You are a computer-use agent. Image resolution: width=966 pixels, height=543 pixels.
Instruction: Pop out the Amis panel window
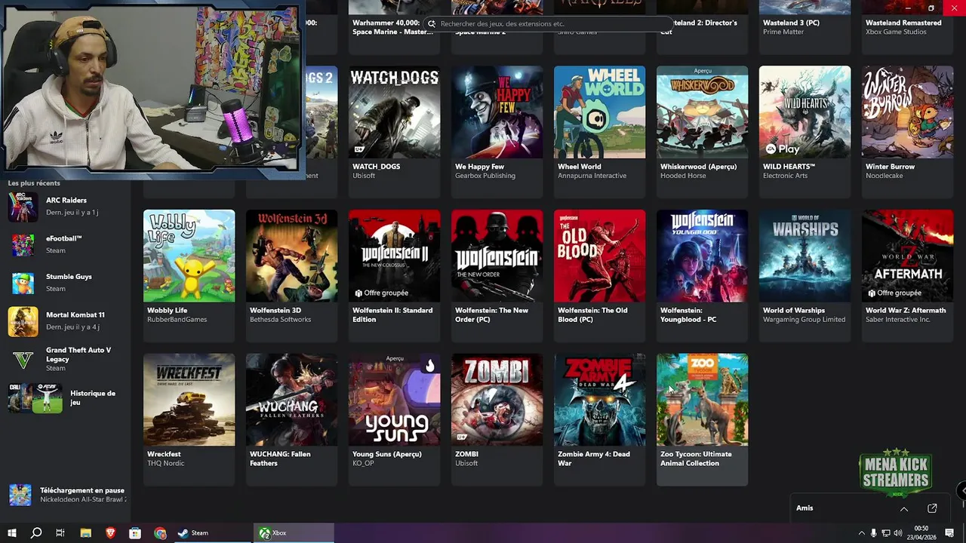coord(932,508)
